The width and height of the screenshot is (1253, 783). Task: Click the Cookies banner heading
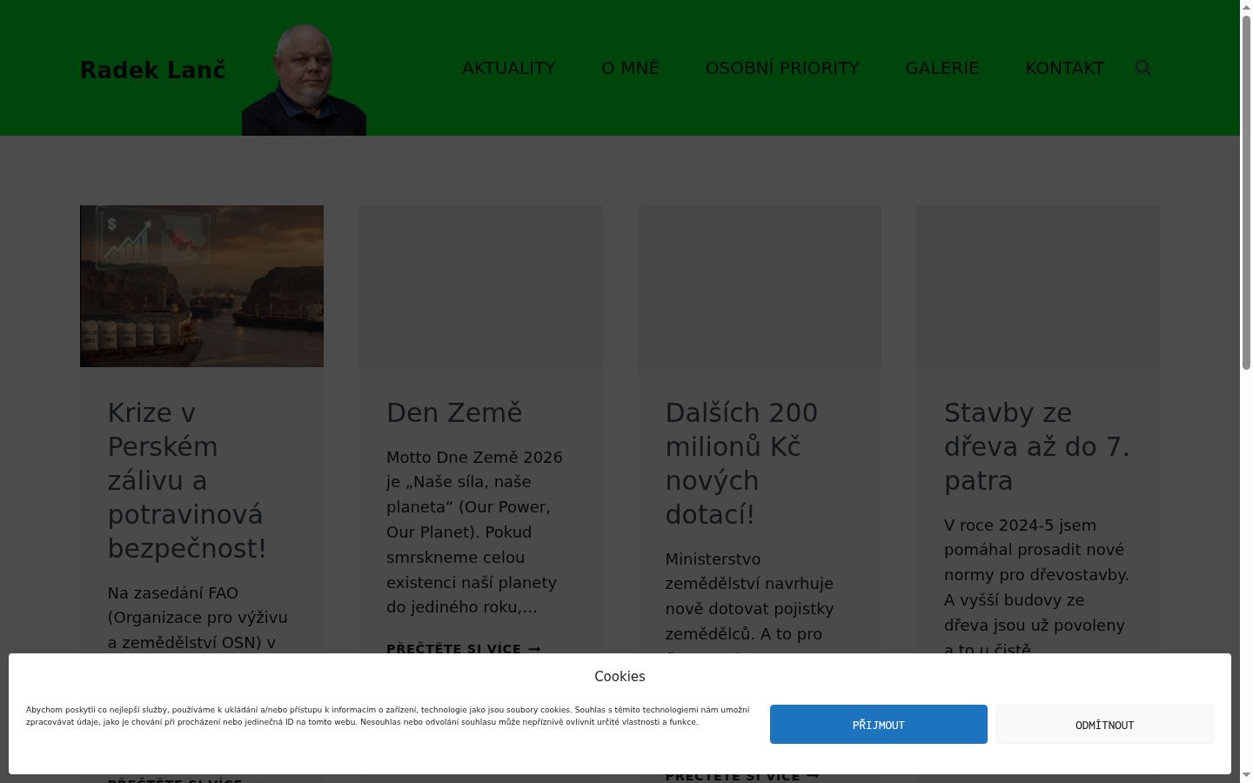coord(620,676)
